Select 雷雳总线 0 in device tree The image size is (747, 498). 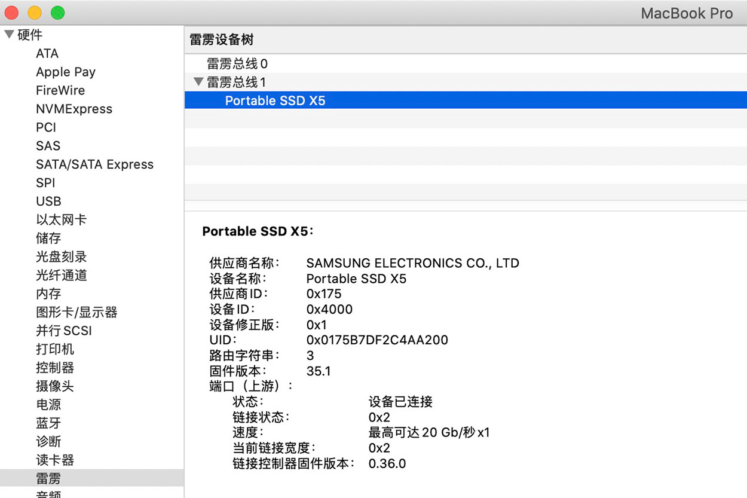tap(237, 63)
